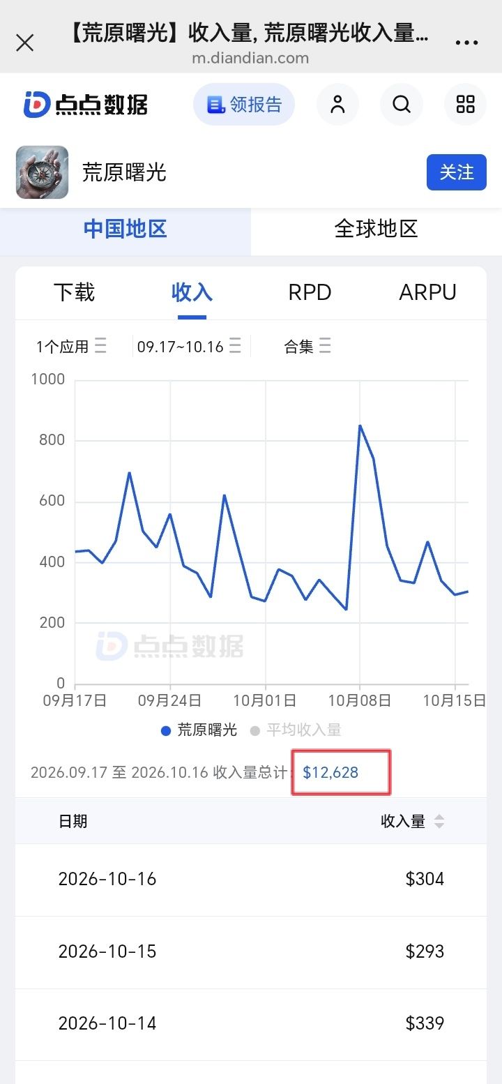Open the 1个应用 filter dropdown
This screenshot has height=1084, width=502.
click(x=71, y=346)
